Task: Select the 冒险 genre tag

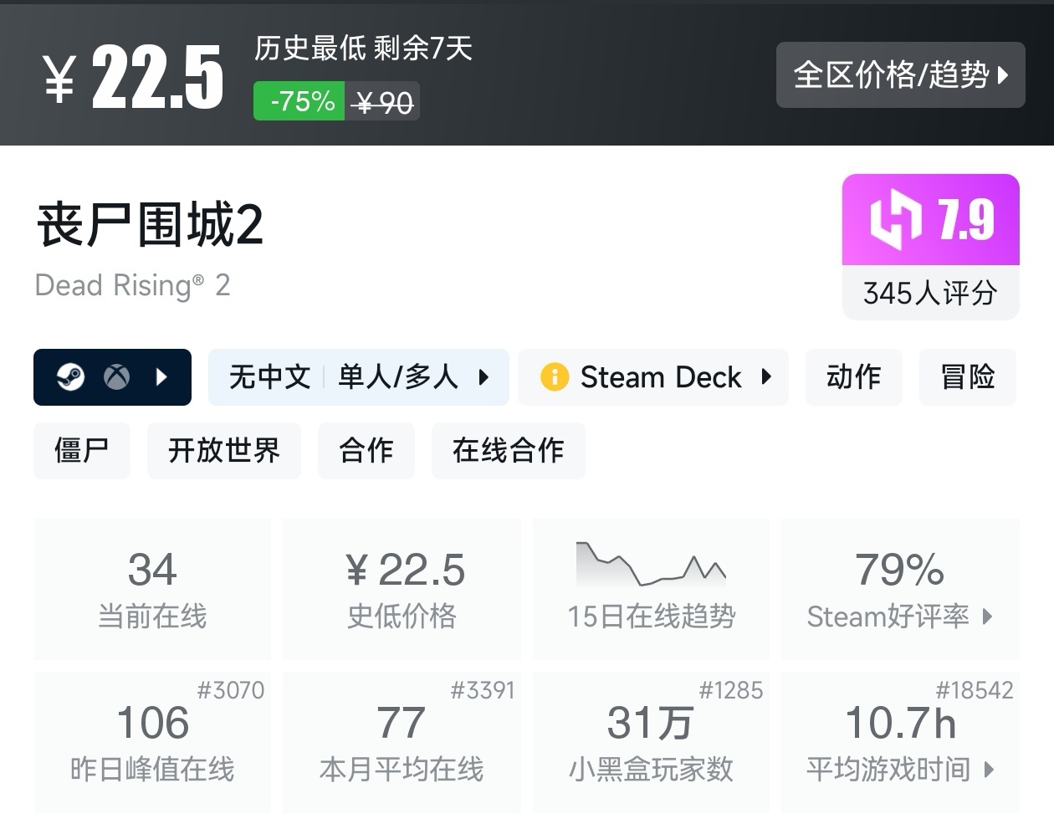Action: coord(967,377)
